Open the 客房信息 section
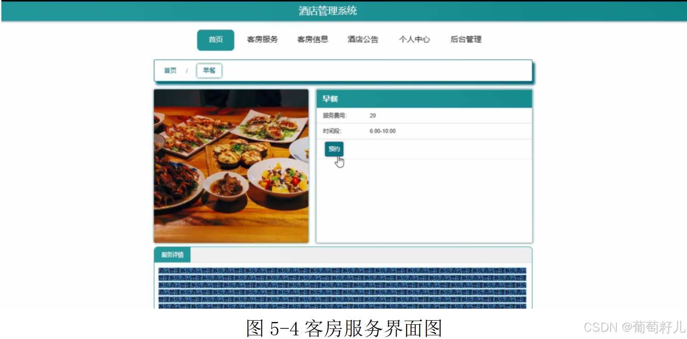The image size is (687, 339). click(312, 40)
